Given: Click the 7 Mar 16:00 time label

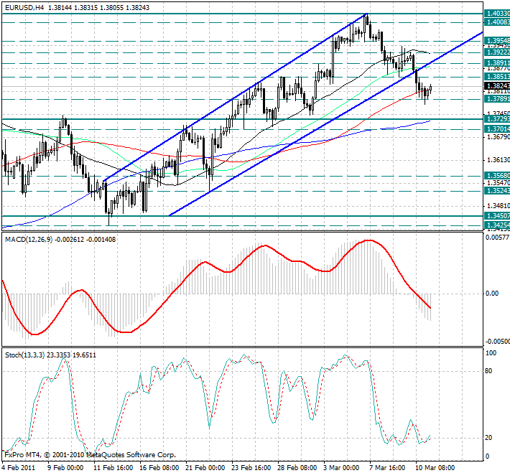Looking at the screenshot, I should 387,468.
